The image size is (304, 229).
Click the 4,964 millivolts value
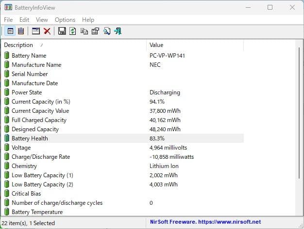point(168,148)
